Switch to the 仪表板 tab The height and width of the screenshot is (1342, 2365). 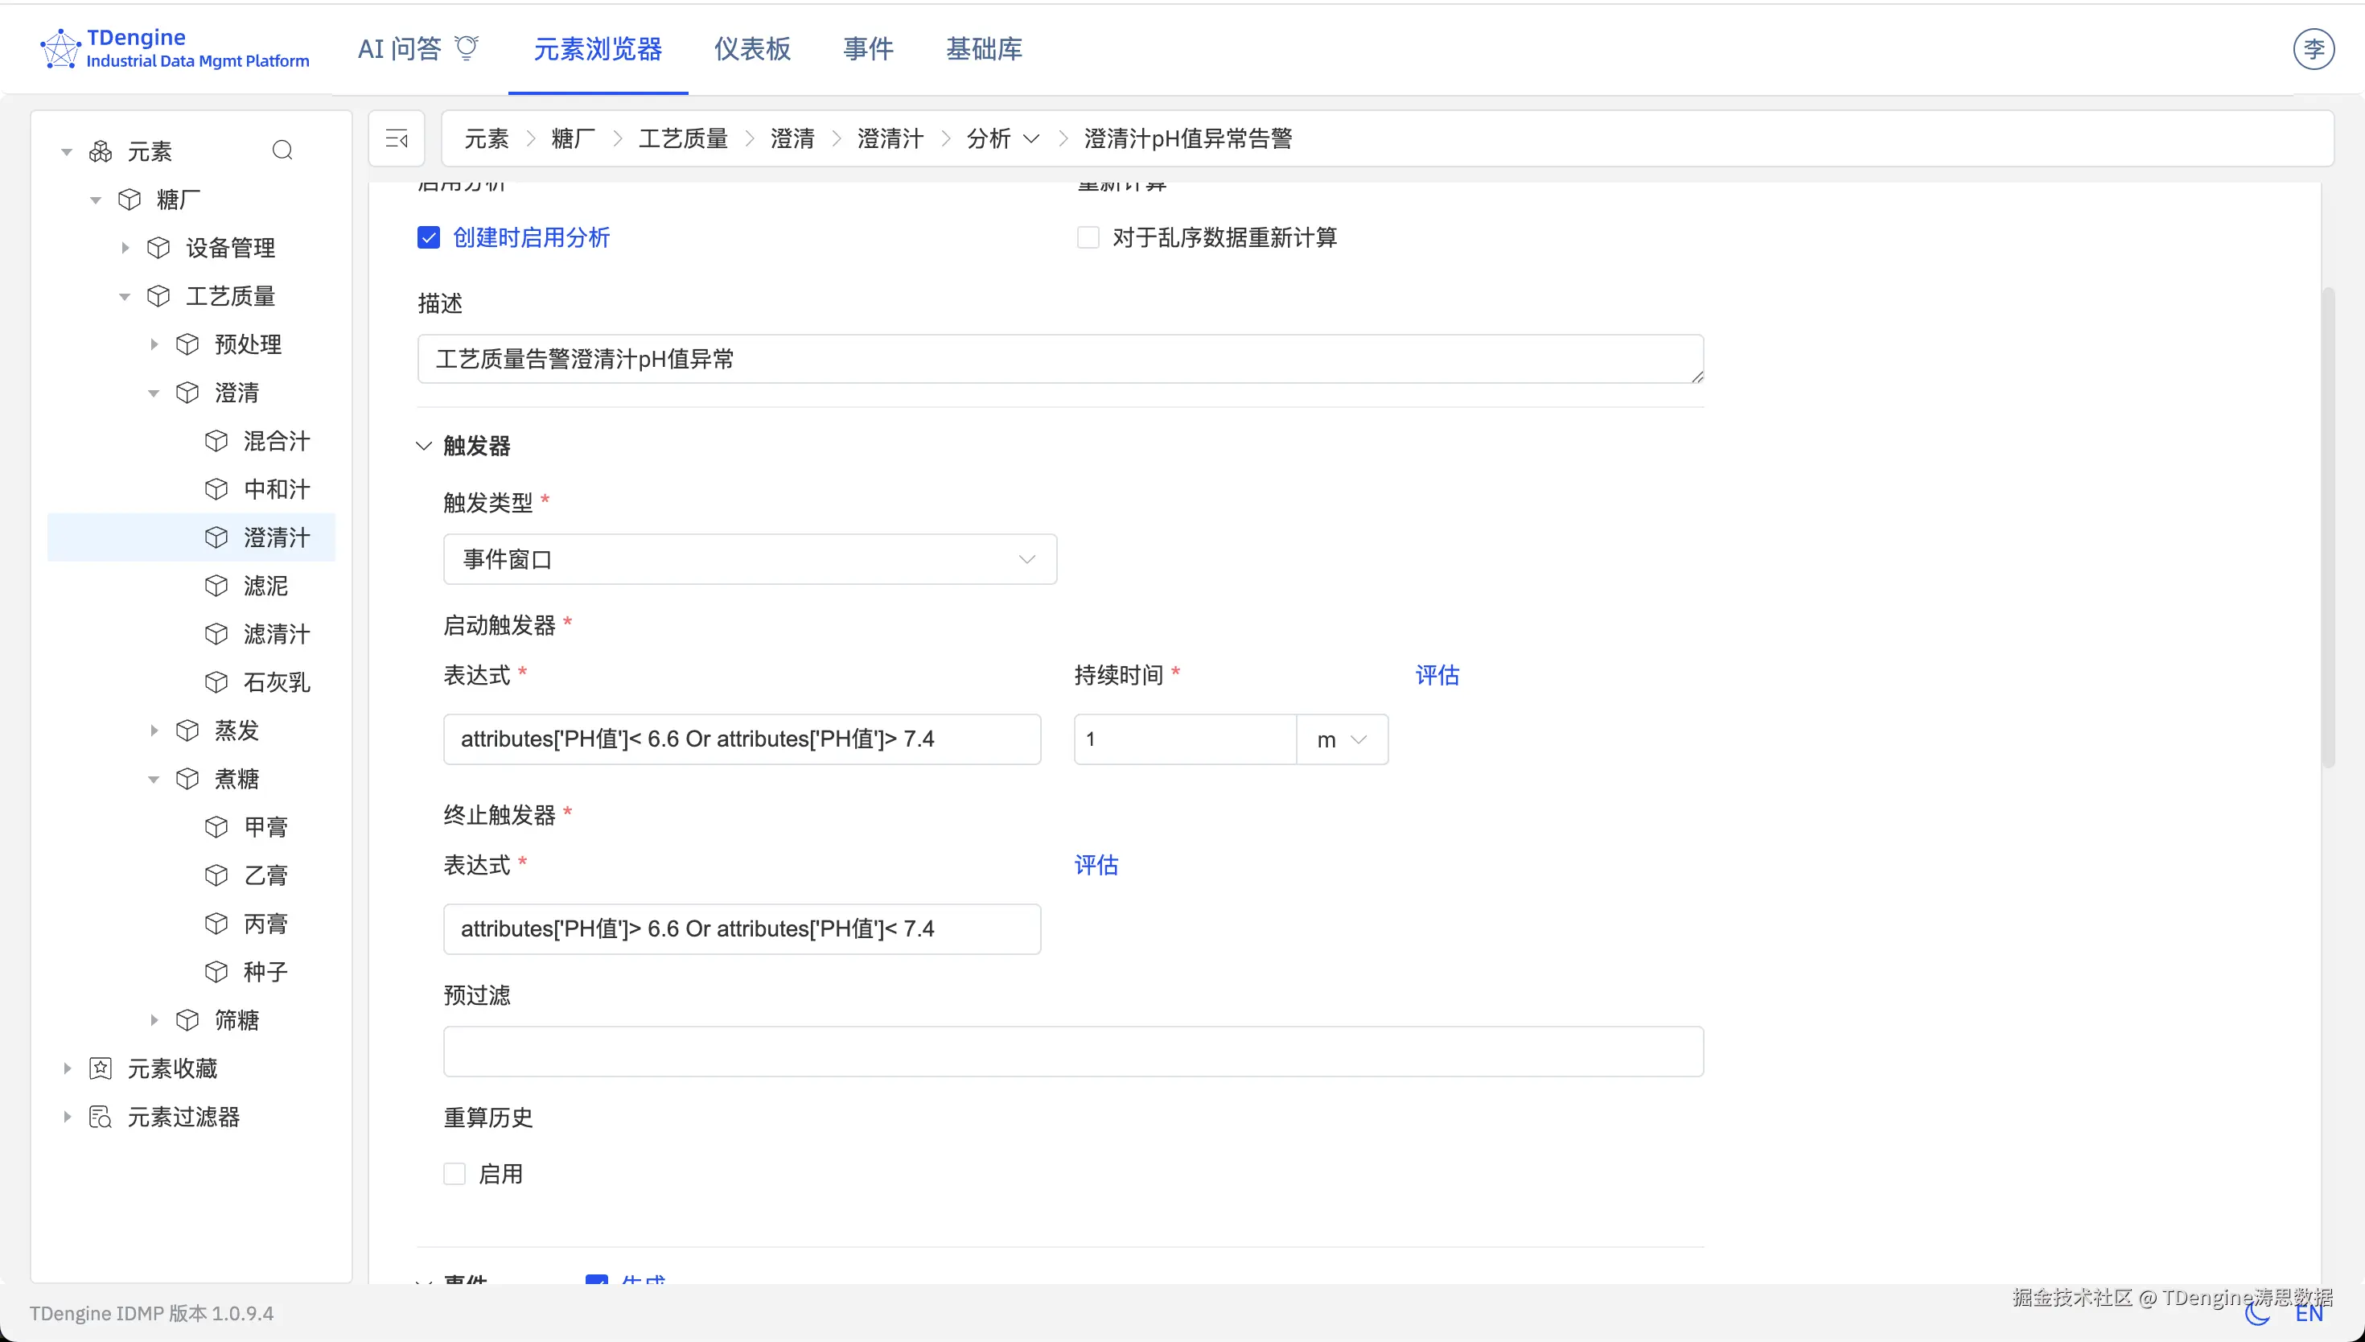(752, 49)
